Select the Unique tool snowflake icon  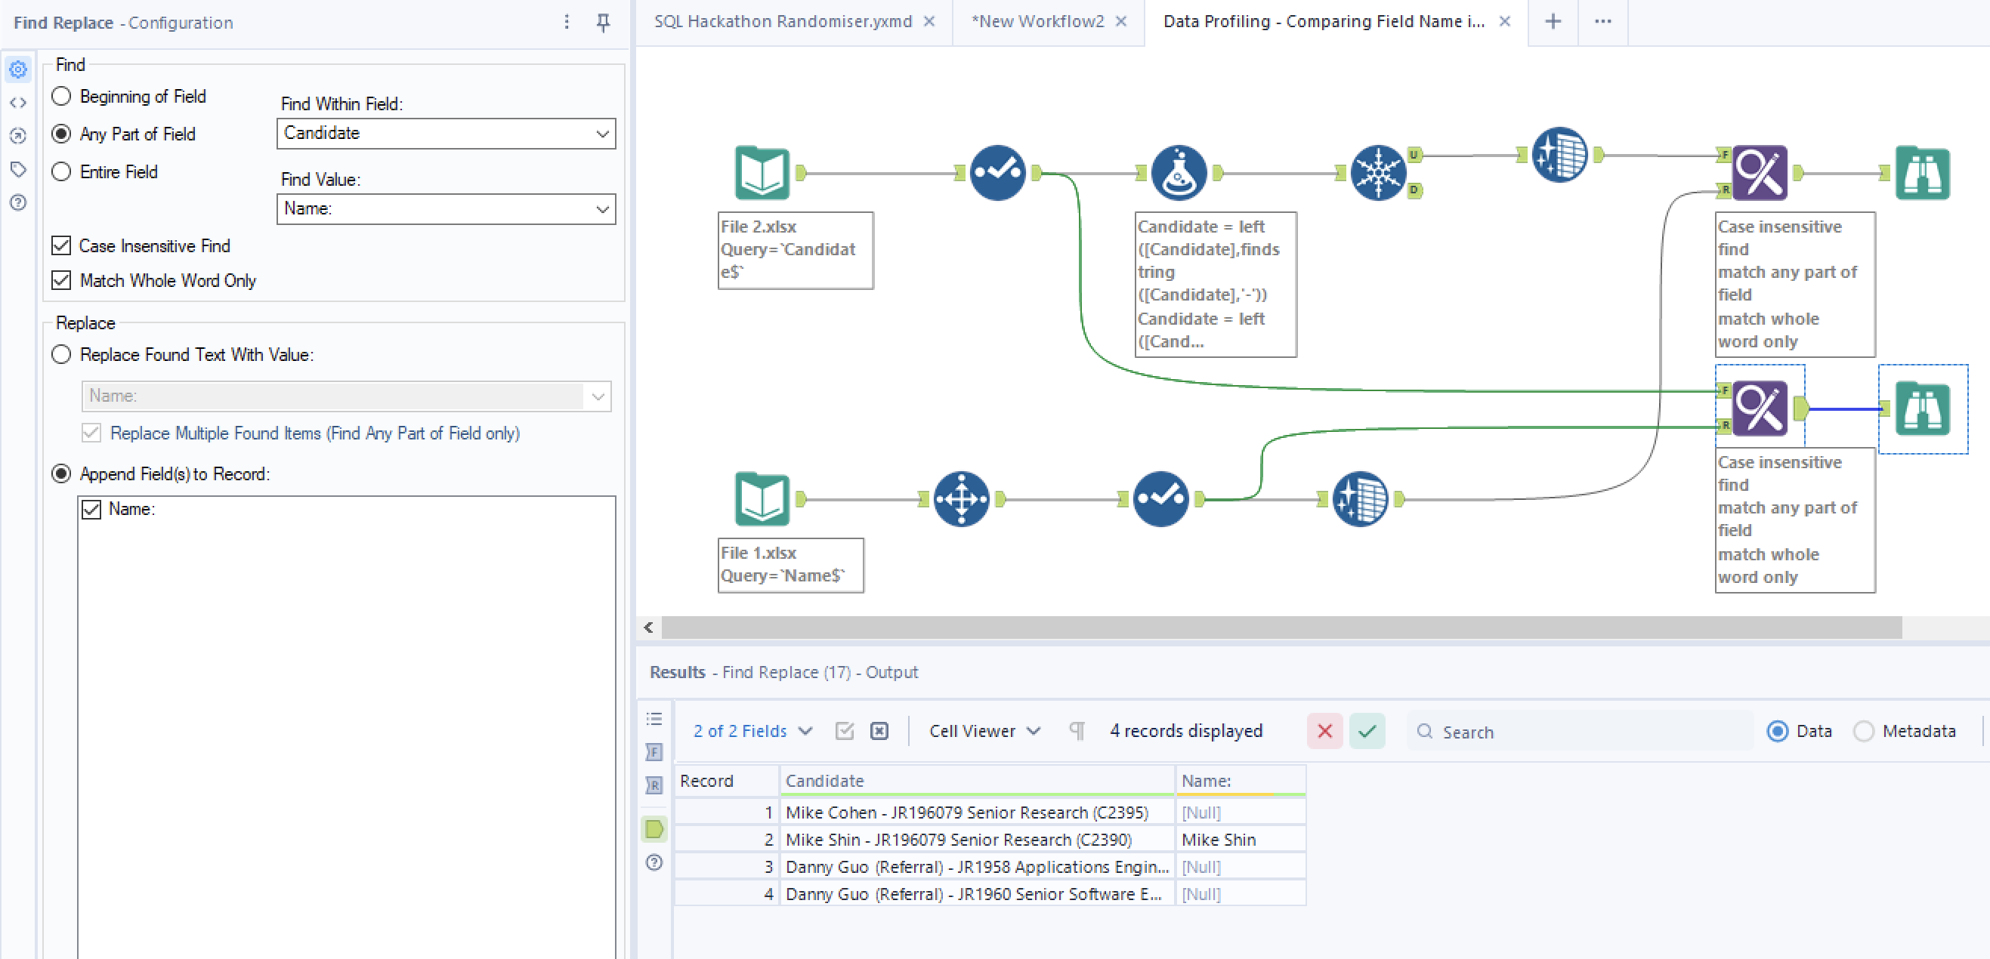click(1377, 173)
